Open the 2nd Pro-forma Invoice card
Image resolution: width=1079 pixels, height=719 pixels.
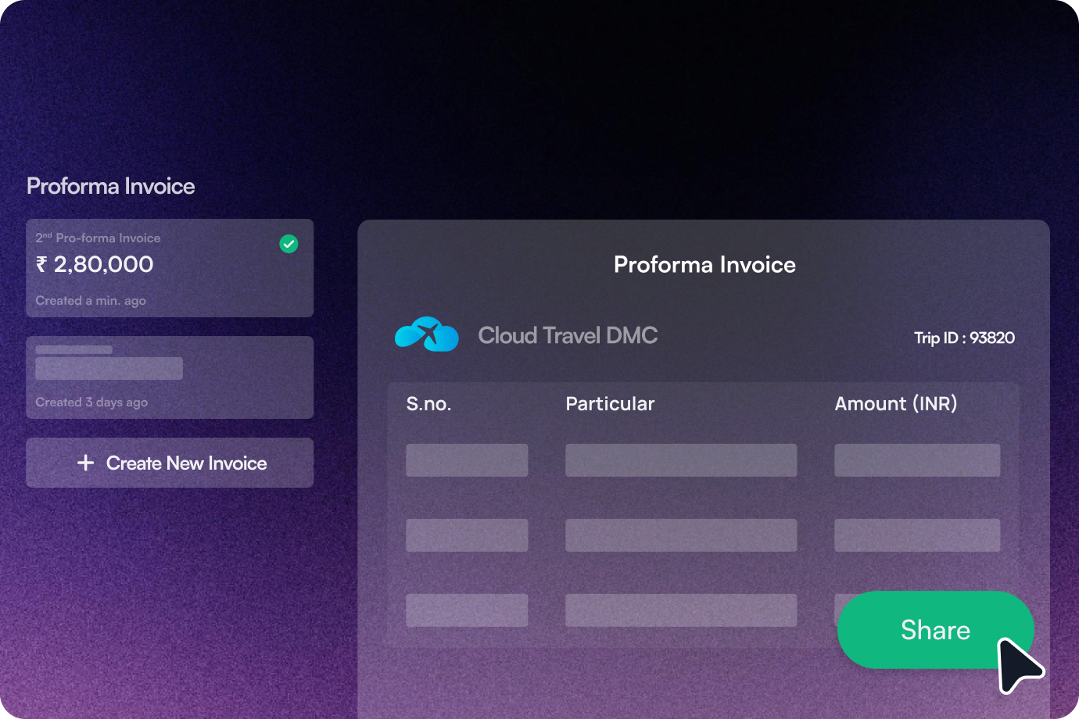170,268
